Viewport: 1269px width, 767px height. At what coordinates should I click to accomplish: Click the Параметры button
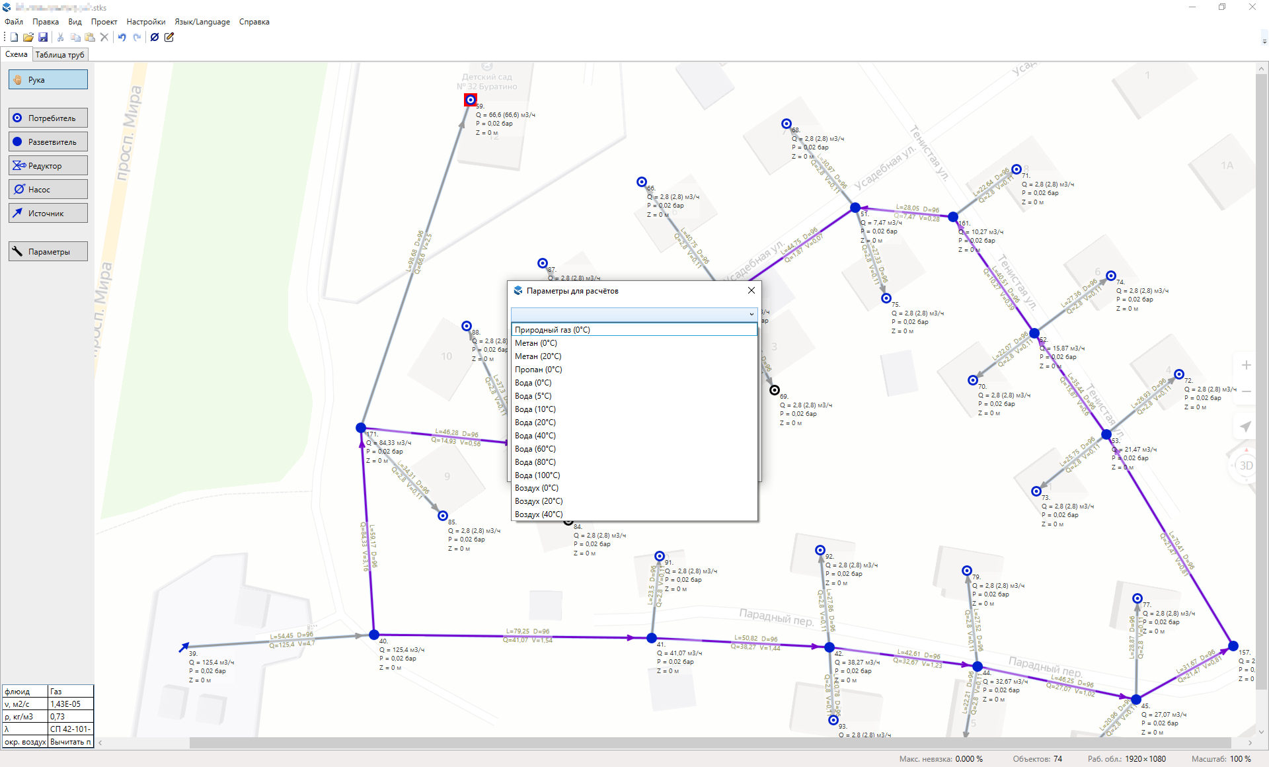pyautogui.click(x=48, y=252)
